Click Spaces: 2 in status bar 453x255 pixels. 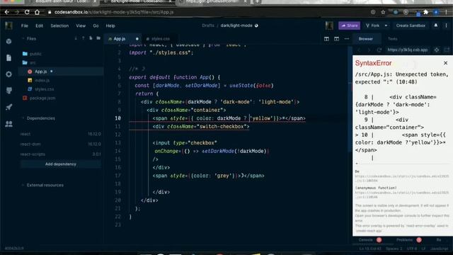(394, 249)
